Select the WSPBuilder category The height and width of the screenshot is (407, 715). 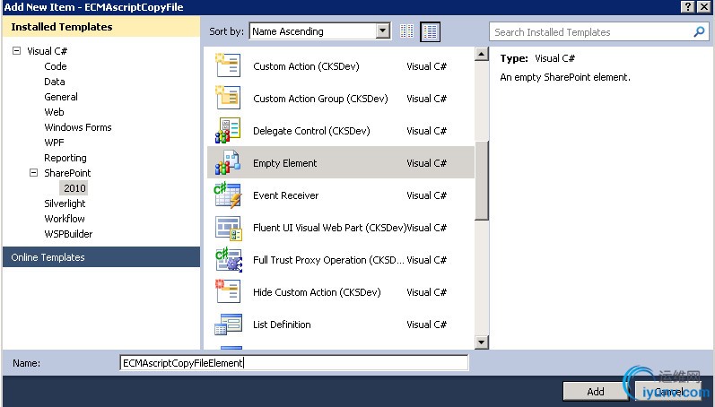(x=68, y=234)
